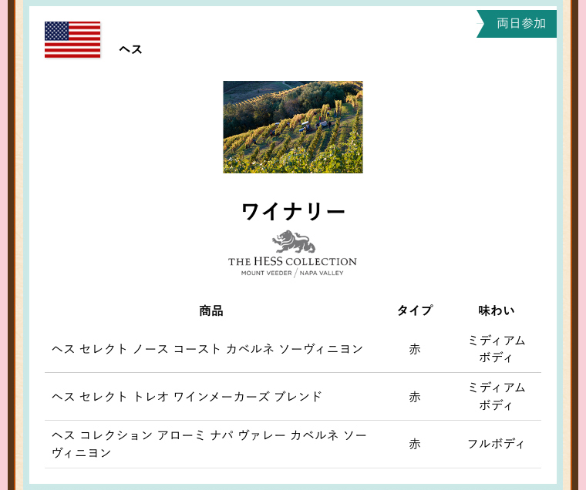Click ミディアムボディ in the first product row
The height and width of the screenshot is (490, 586).
(496, 349)
